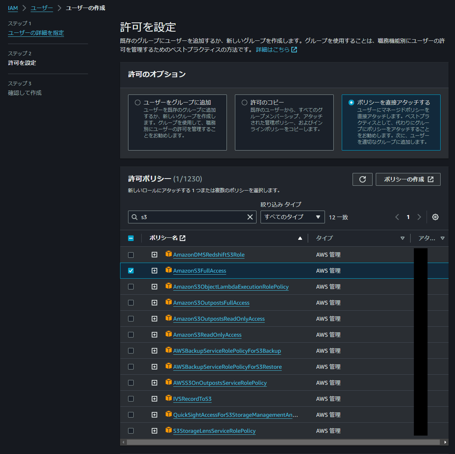Click the アタ... column sort arrow

[442, 238]
